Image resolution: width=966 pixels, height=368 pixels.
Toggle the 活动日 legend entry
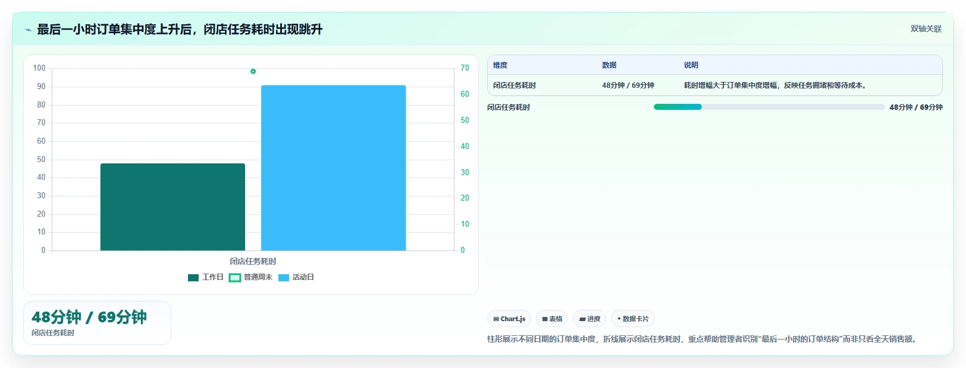pyautogui.click(x=296, y=277)
